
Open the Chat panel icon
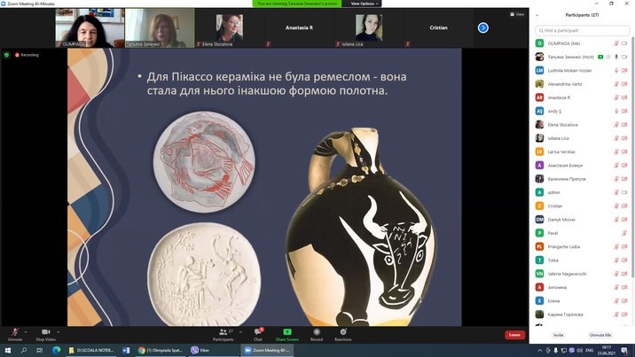click(257, 331)
